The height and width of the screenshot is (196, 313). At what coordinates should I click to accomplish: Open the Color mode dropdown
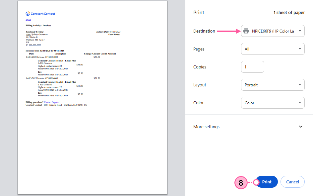(x=273, y=103)
